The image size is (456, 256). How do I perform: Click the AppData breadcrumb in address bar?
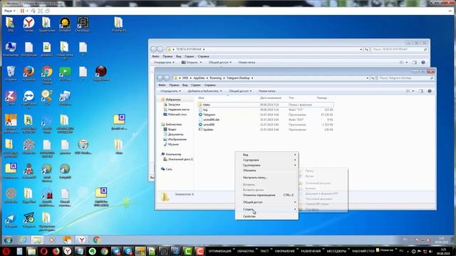coord(199,78)
